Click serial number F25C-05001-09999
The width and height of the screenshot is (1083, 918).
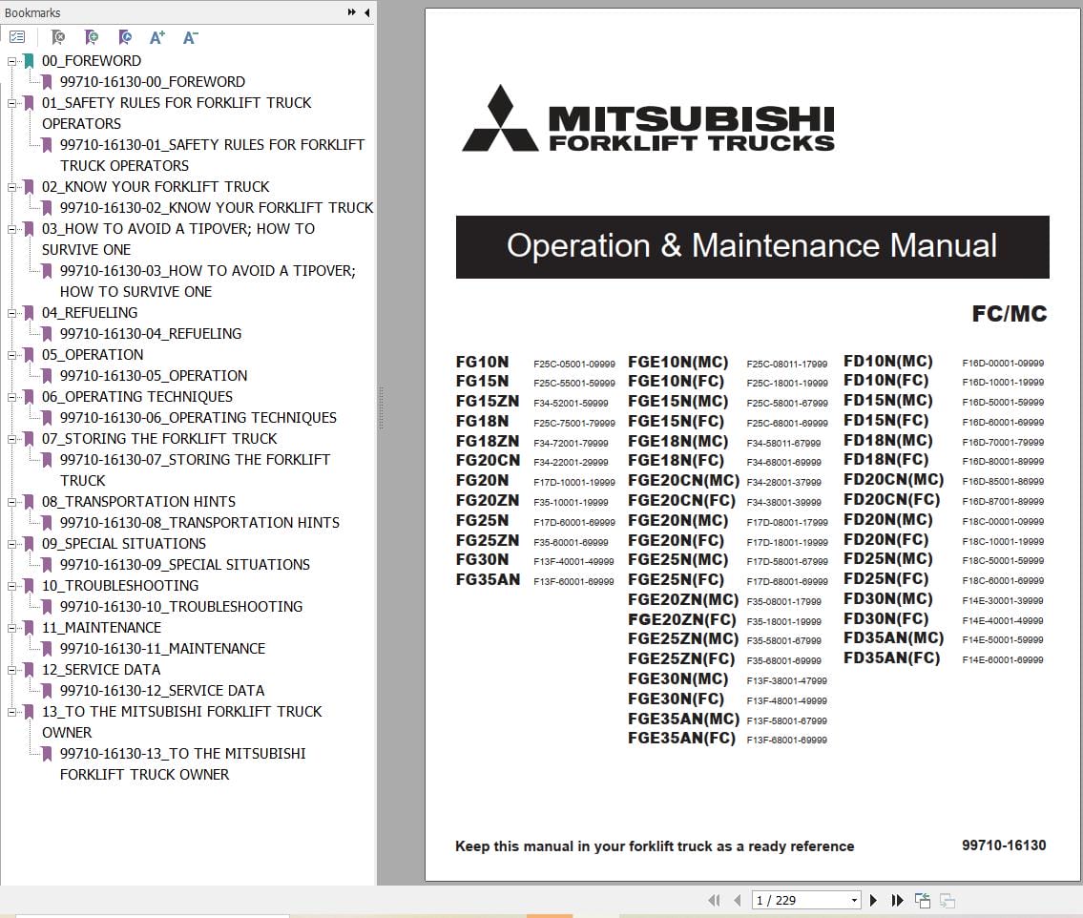[x=574, y=364]
